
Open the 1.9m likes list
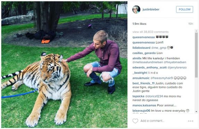pos(139,24)
